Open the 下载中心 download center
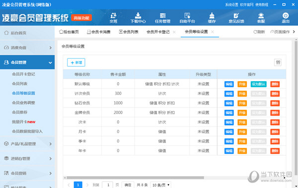 [x=138, y=18]
